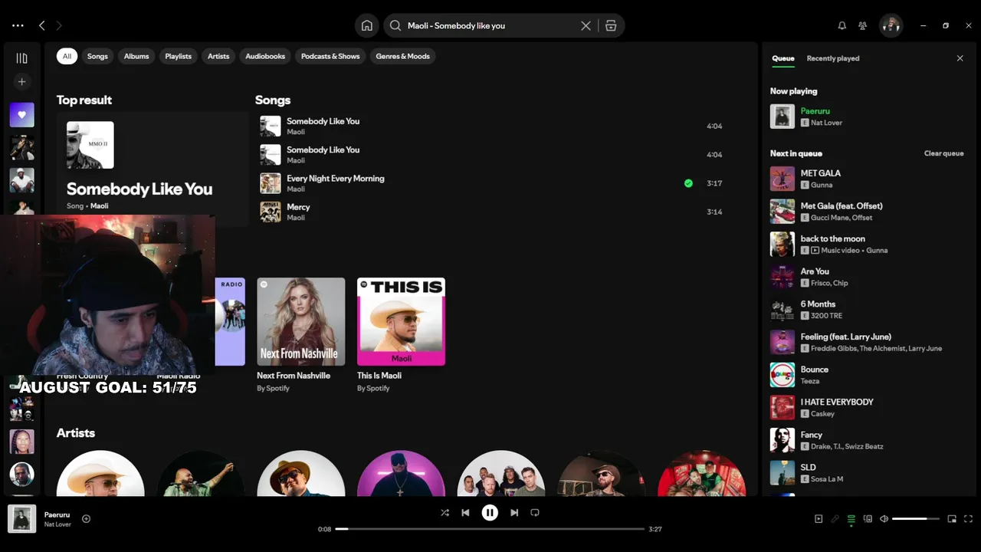Seek on the song progress bar
Viewport: 981px width, 552px height.
click(x=490, y=529)
